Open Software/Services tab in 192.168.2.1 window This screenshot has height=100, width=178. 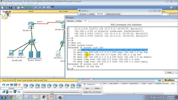click(x=113, y=14)
